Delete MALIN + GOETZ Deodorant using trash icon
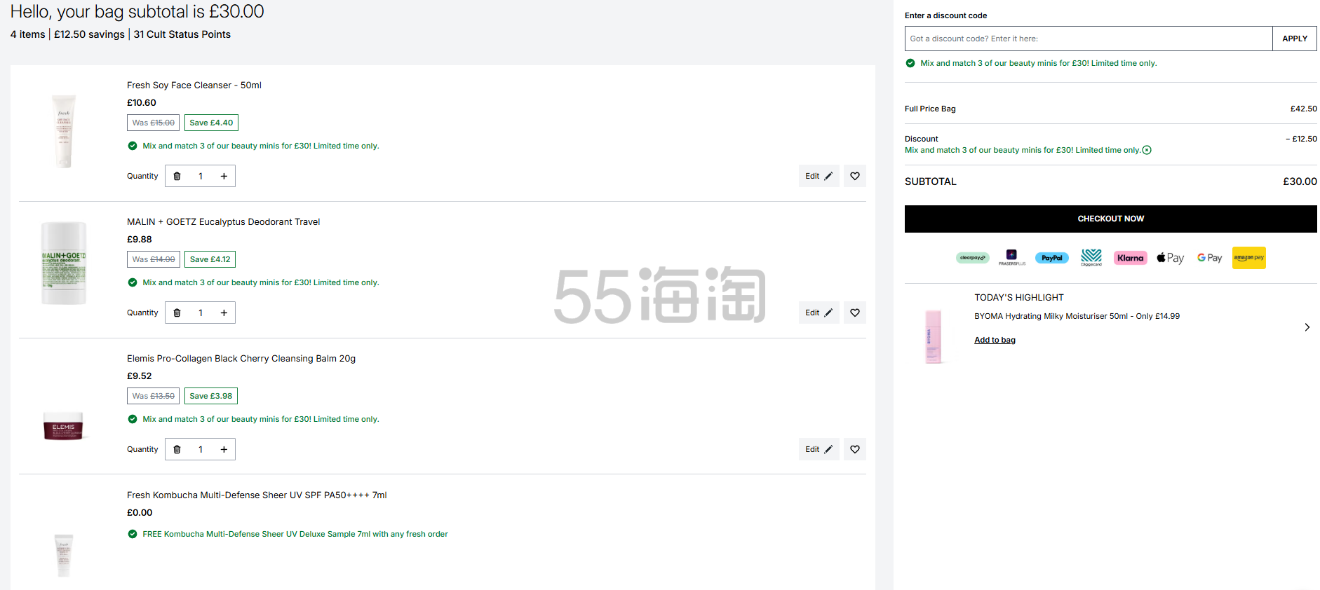Image resolution: width=1320 pixels, height=590 pixels. (x=177, y=313)
